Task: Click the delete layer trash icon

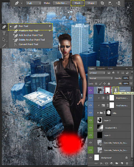Action: point(127,163)
